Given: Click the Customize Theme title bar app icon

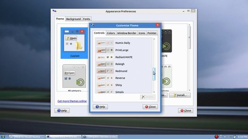Looking at the screenshot, I should [x=93, y=25].
